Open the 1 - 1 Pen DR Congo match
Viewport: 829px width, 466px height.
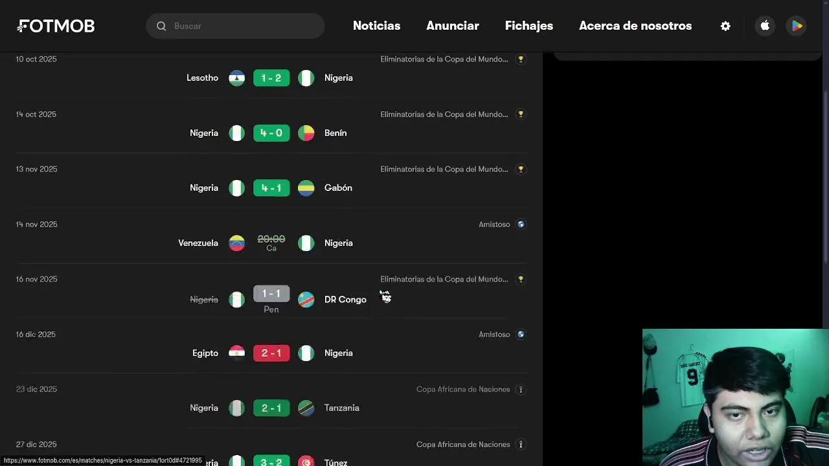click(x=271, y=299)
